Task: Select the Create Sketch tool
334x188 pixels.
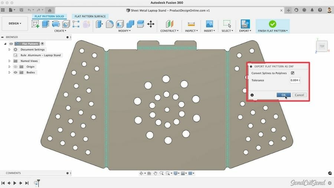Action: tap(35, 24)
